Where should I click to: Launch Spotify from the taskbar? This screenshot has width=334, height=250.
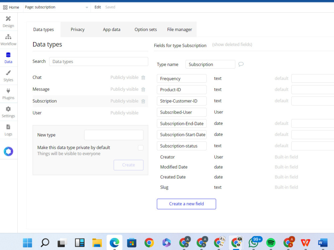coord(271,243)
